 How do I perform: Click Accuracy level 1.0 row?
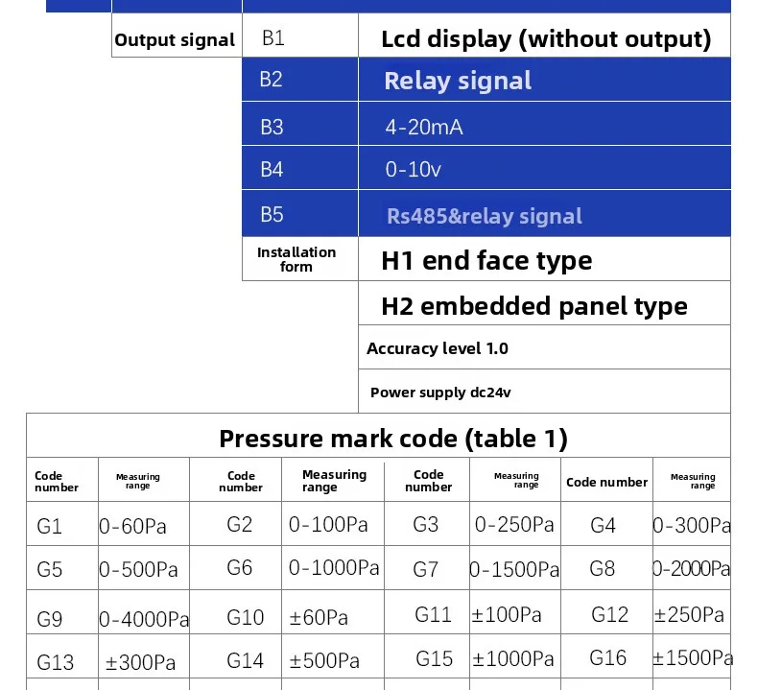[x=544, y=347]
